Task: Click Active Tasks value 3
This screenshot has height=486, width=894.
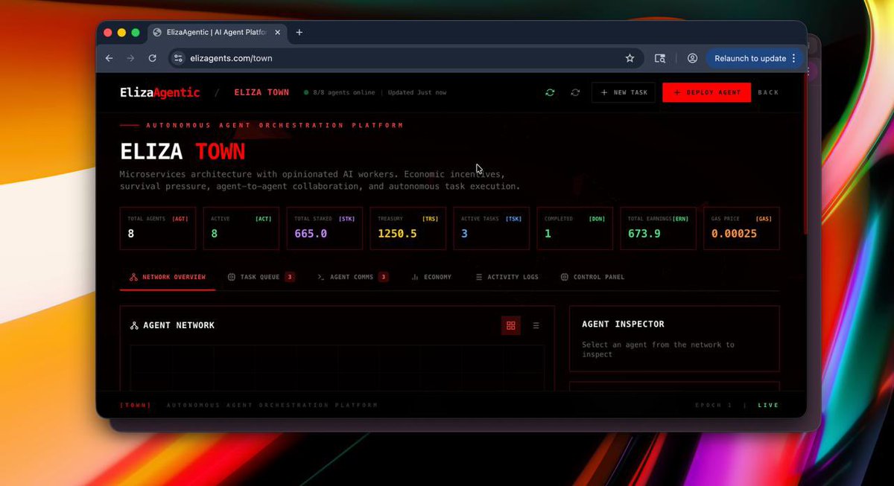Action: coord(464,234)
